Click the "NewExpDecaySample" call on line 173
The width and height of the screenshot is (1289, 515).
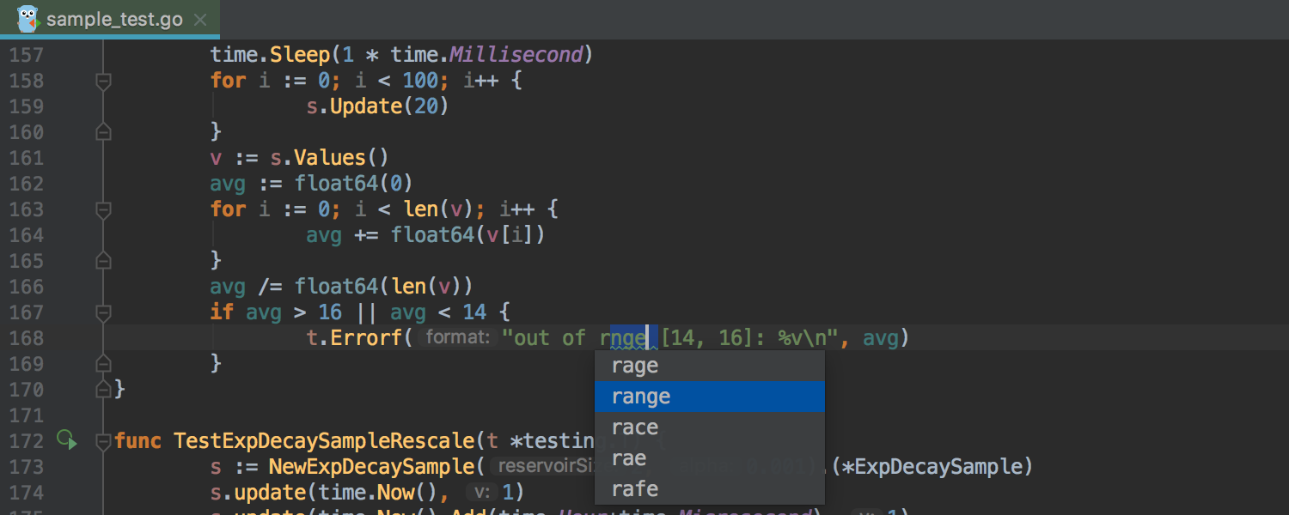(372, 467)
